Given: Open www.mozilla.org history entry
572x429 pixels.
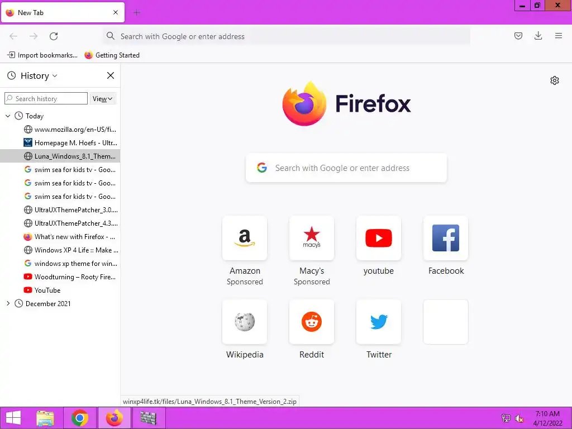Looking at the screenshot, I should [60, 130].
